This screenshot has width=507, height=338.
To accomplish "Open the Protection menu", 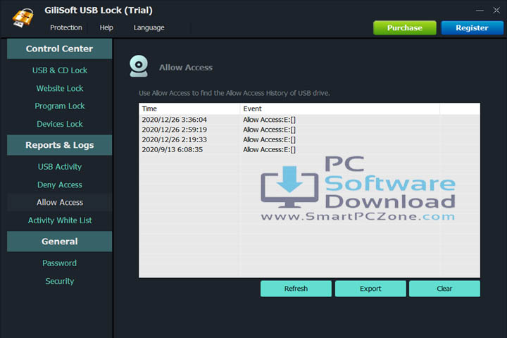I will (66, 28).
